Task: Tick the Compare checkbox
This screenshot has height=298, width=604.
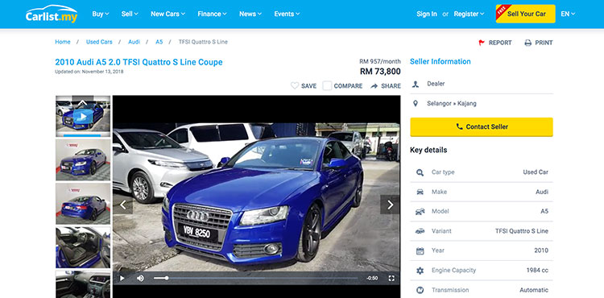Action: (327, 86)
